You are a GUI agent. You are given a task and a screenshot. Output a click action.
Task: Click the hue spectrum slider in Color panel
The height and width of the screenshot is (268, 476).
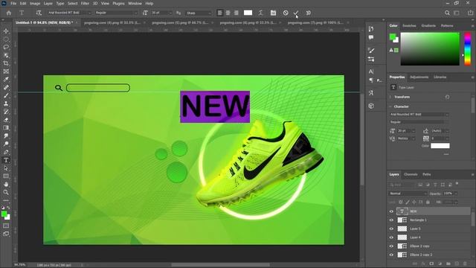468,49
